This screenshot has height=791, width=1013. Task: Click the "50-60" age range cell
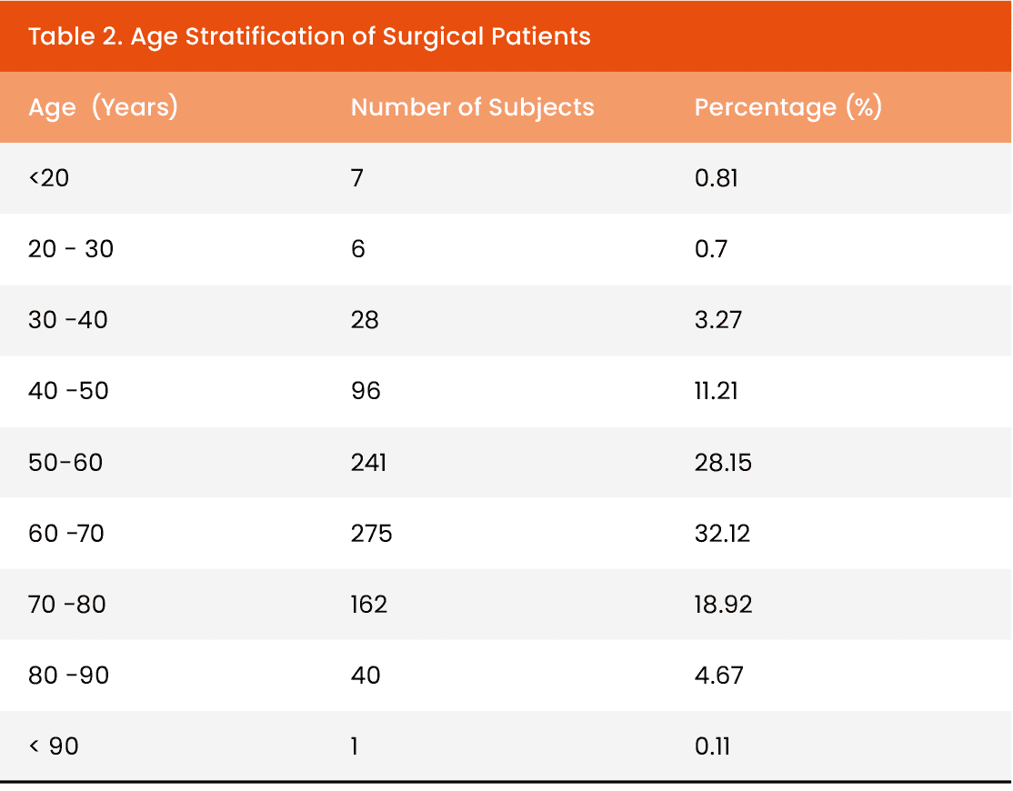pyautogui.click(x=65, y=462)
